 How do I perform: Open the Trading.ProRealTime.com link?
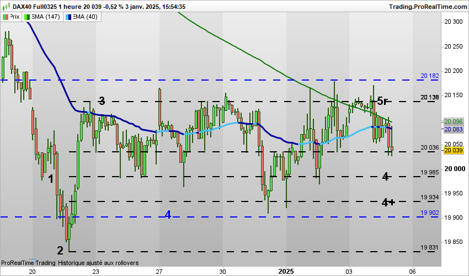pyautogui.click(x=428, y=7)
